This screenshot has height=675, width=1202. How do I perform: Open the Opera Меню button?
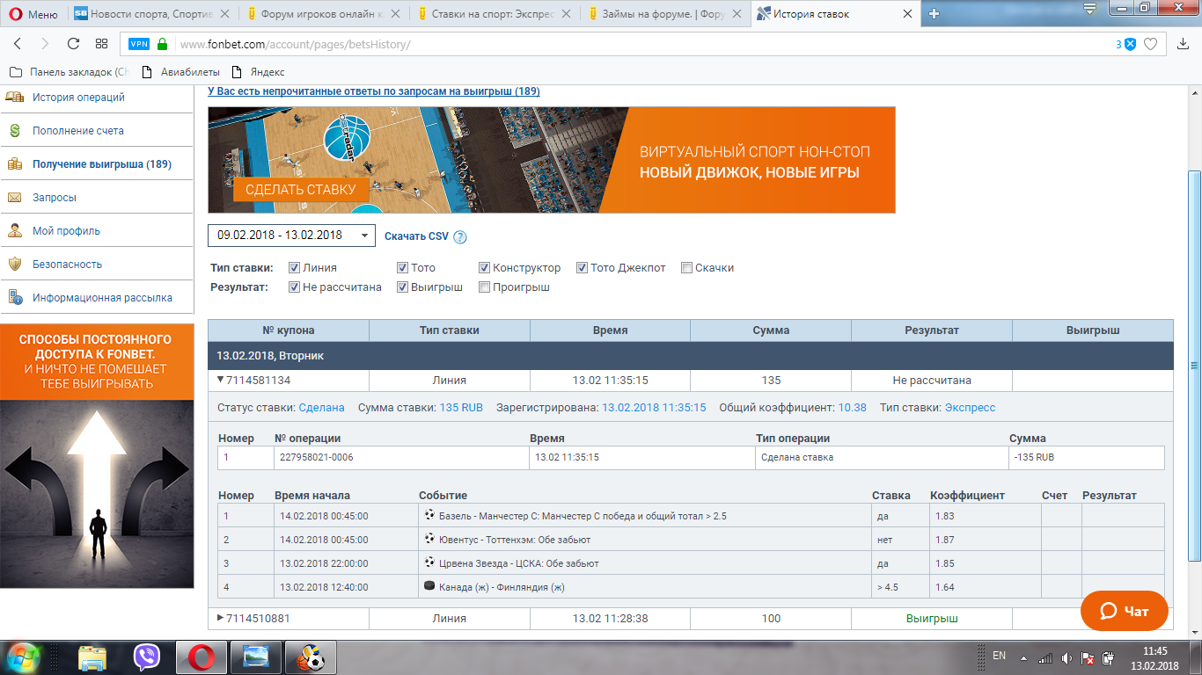33,14
